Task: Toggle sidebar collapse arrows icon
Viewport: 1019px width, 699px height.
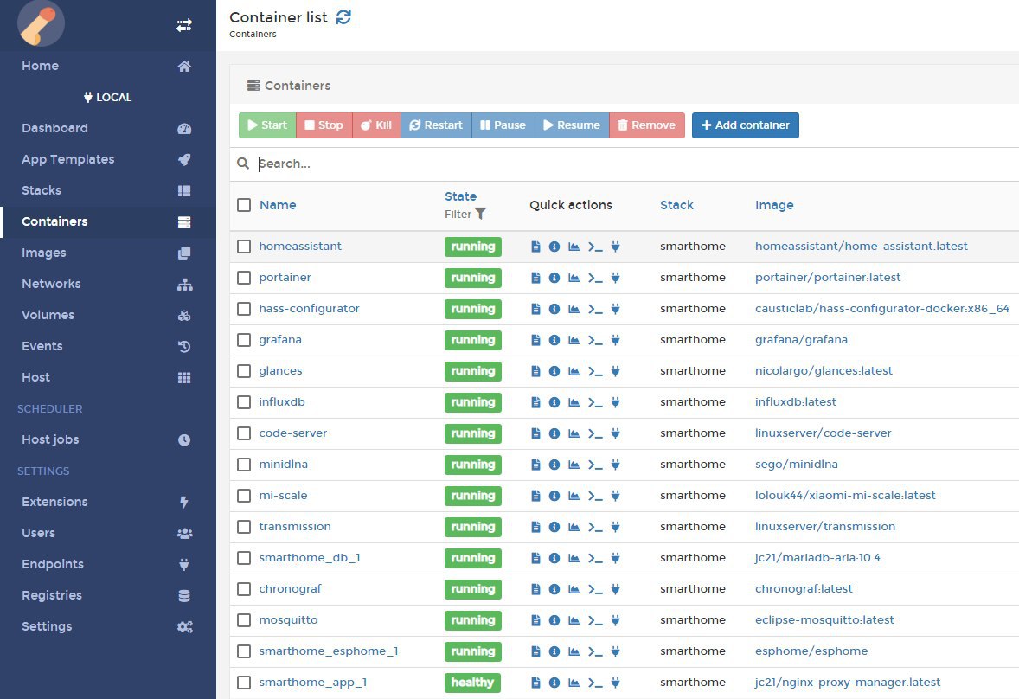Action: tap(184, 25)
